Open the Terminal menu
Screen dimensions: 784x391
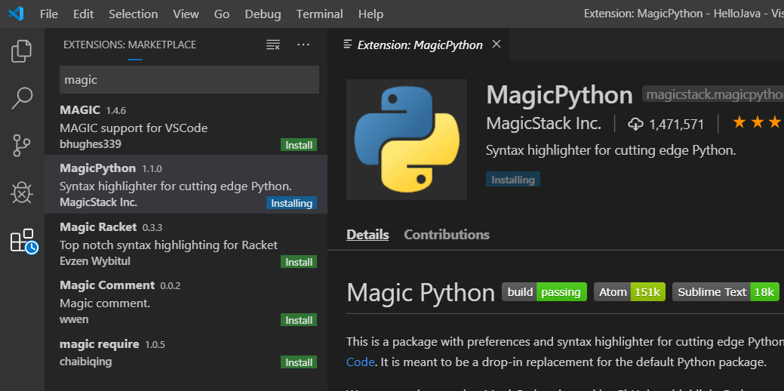[319, 14]
